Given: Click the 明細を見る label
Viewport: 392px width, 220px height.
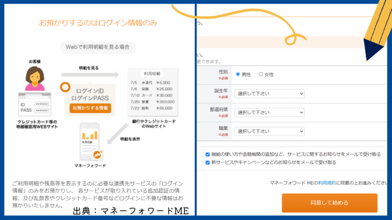Looking at the screenshot, I should coord(89,68).
